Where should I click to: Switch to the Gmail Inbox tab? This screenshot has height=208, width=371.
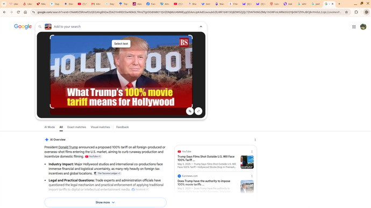[x=96, y=4]
